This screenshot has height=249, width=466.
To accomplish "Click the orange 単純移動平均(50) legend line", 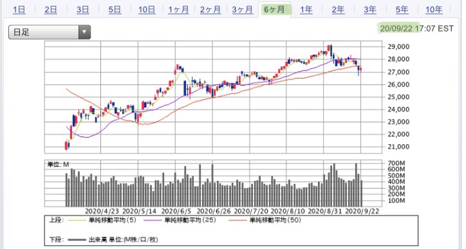I will coord(238,221).
